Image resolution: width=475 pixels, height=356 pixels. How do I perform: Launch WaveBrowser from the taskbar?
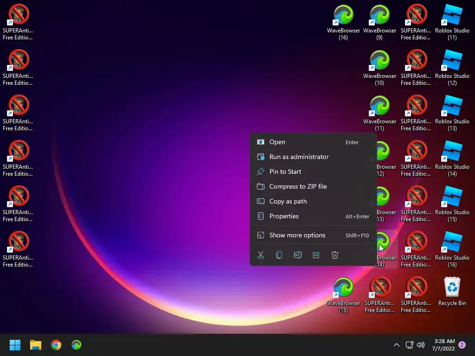pyautogui.click(x=77, y=345)
